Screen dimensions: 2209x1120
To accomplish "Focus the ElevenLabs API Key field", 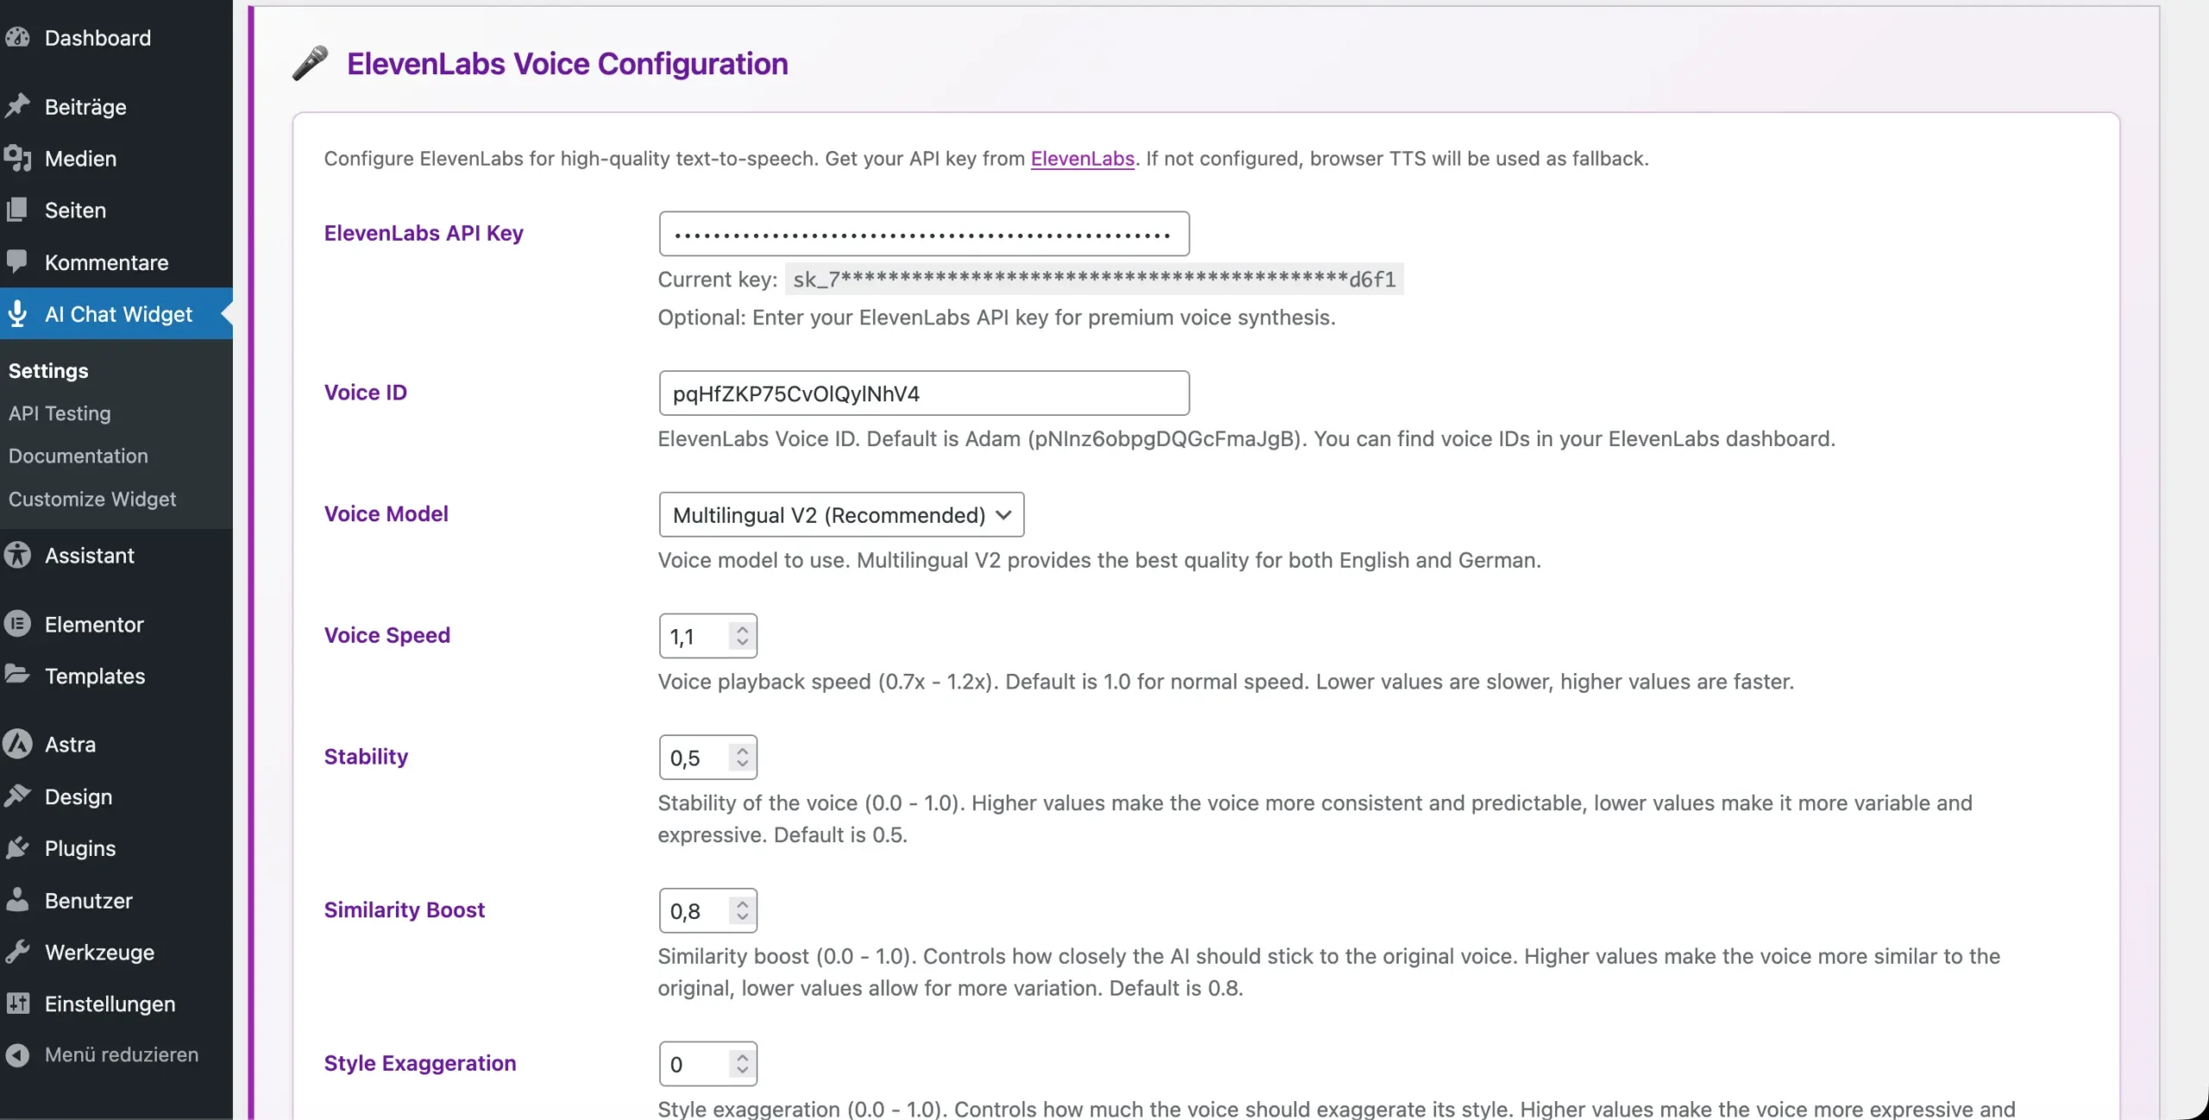I will pyautogui.click(x=923, y=234).
